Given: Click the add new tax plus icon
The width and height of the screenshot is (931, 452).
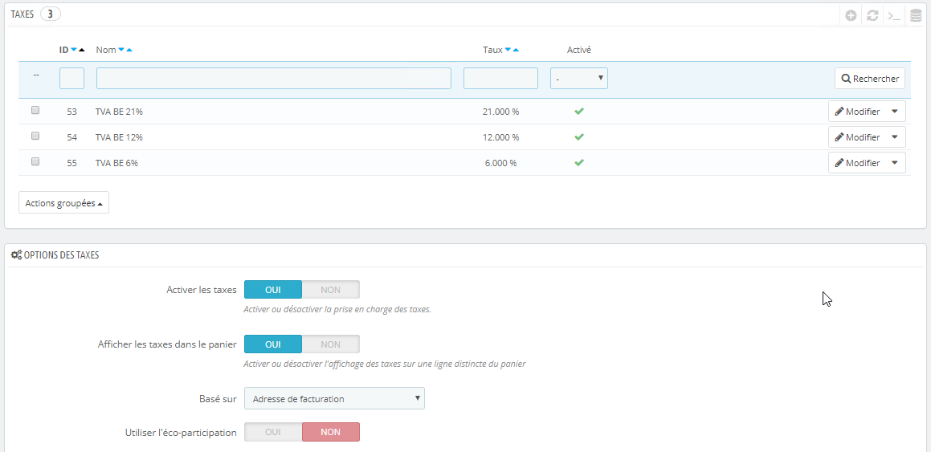Looking at the screenshot, I should [x=851, y=16].
